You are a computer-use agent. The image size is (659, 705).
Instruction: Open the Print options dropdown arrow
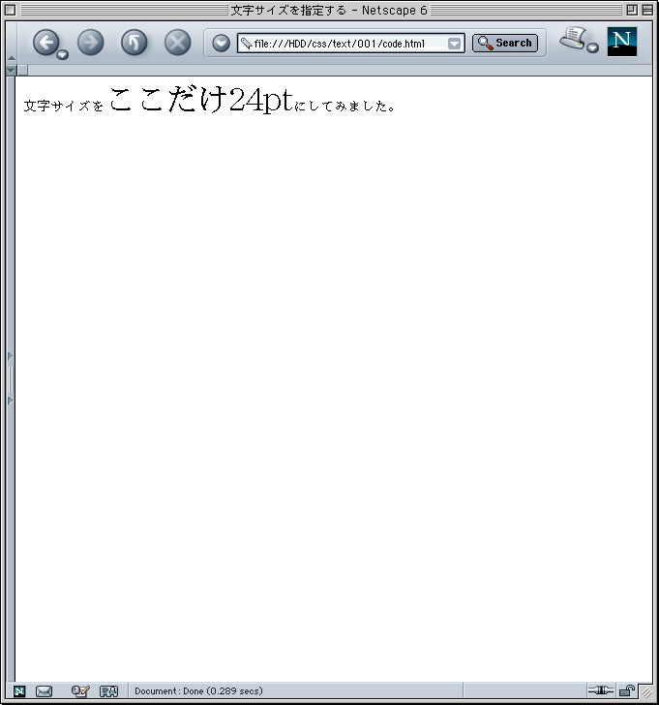(593, 47)
